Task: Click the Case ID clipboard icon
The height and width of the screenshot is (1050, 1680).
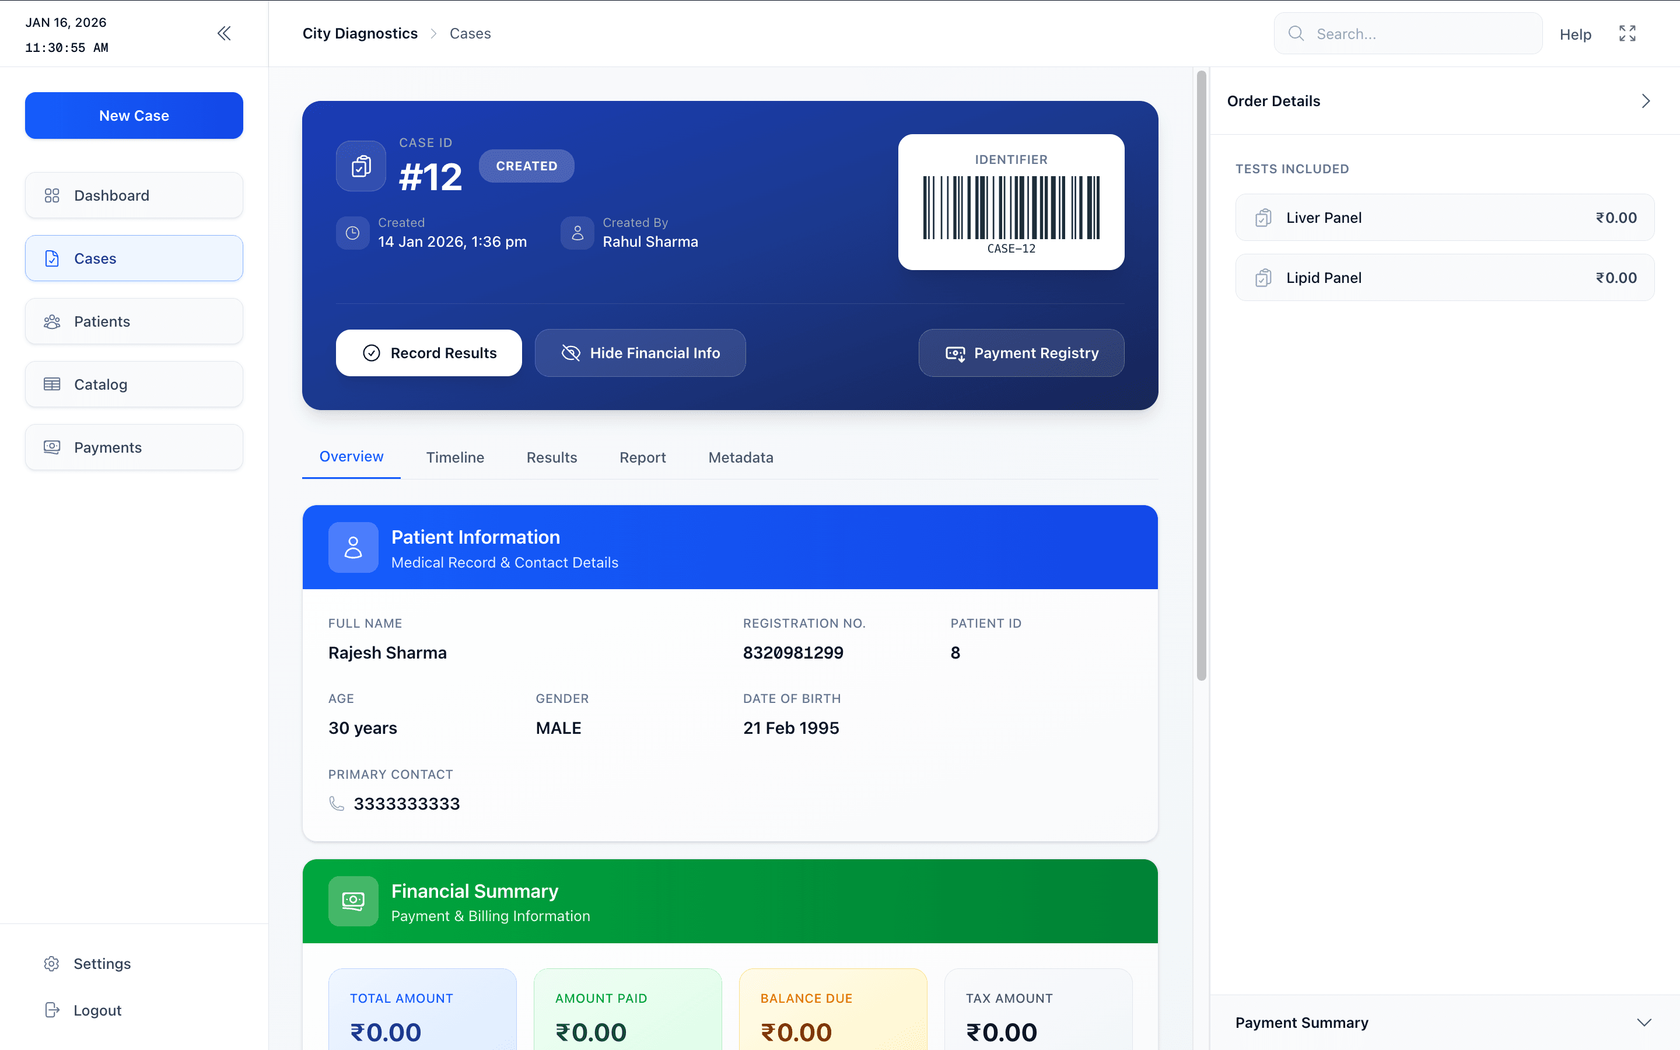Action: 361,166
